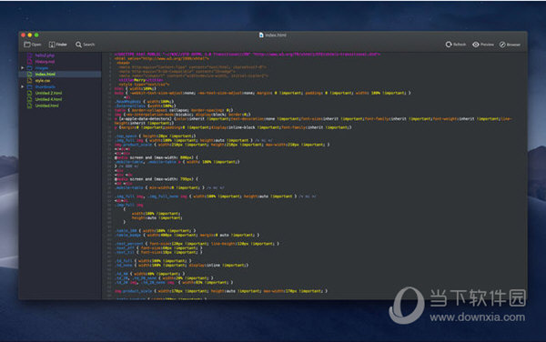Click the Refresh toolbar button
The height and width of the screenshot is (342, 546).
[456, 45]
